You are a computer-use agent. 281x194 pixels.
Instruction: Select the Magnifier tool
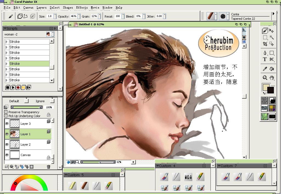click(x=265, y=77)
